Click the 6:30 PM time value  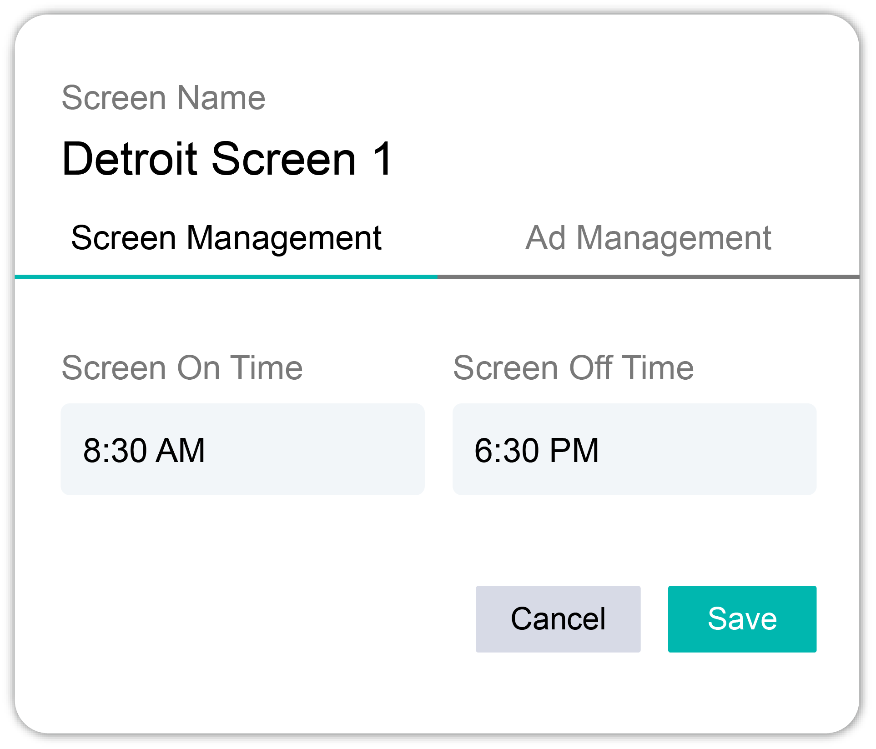coord(536,451)
